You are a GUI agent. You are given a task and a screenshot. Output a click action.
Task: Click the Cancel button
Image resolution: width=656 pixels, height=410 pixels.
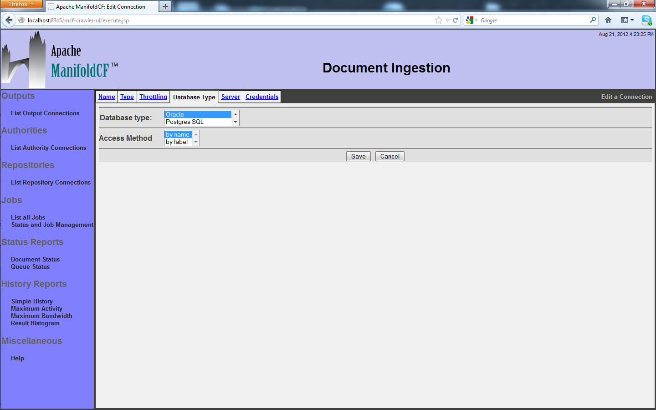389,156
